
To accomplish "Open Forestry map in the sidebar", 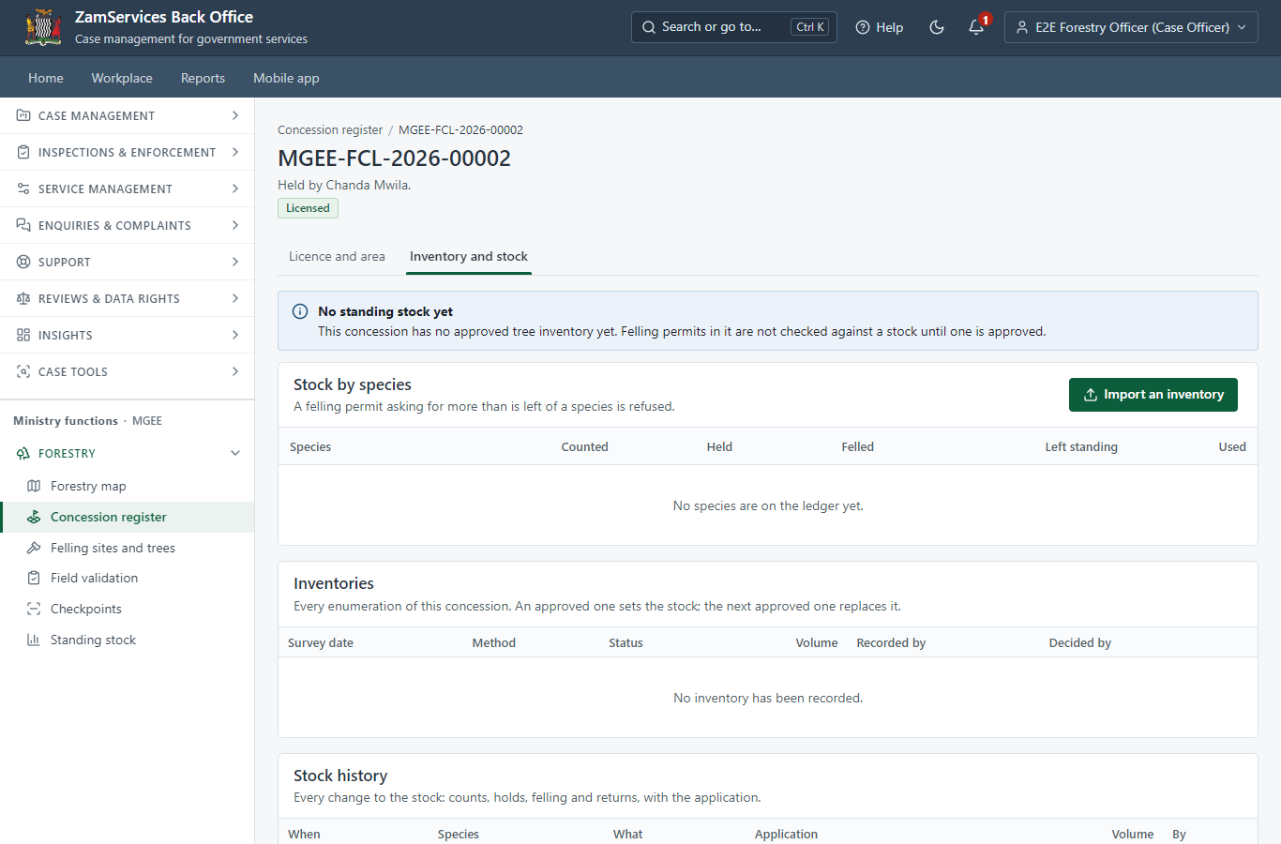I will (x=128, y=486).
